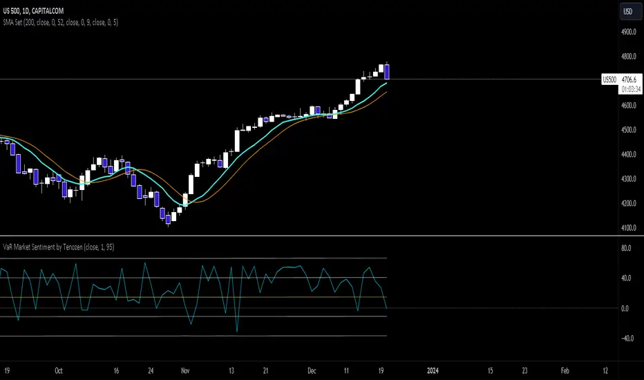Screen dimensions: 644x380
Task: Click the 4100.0 price axis label
Action: 629,227
